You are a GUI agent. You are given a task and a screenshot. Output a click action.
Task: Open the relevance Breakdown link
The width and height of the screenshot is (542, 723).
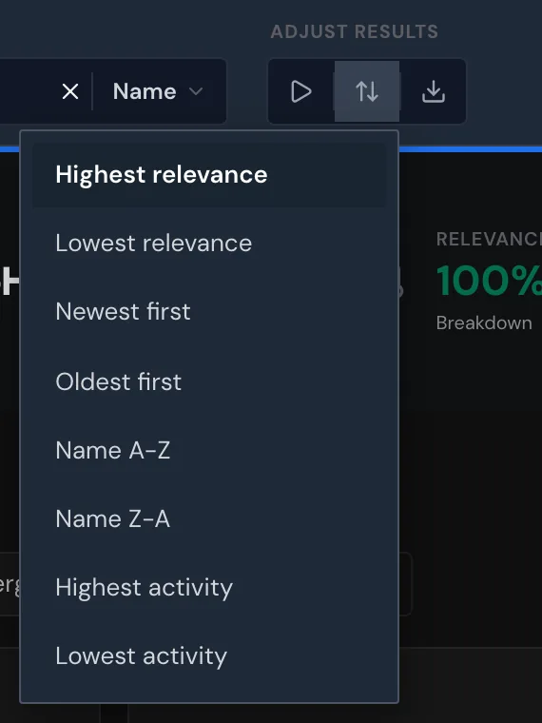[484, 323]
